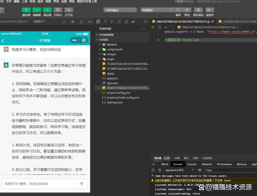The image size is (257, 196).
Task: Click the simulator record stop icon
Action: tap(72, 22)
